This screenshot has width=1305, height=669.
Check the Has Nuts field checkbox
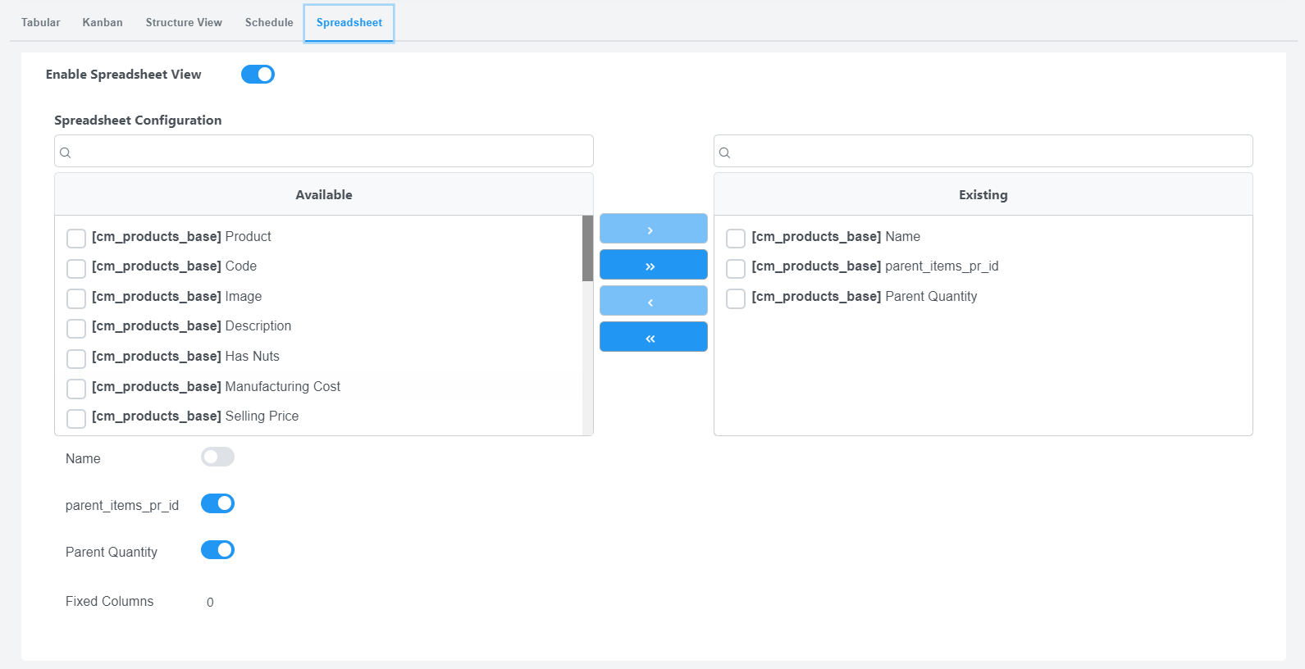[x=76, y=358]
